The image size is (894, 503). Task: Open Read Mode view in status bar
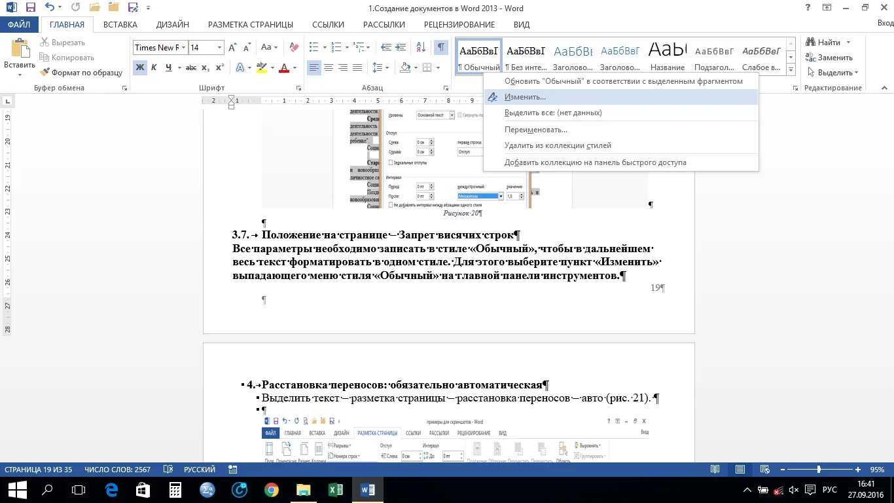click(715, 470)
